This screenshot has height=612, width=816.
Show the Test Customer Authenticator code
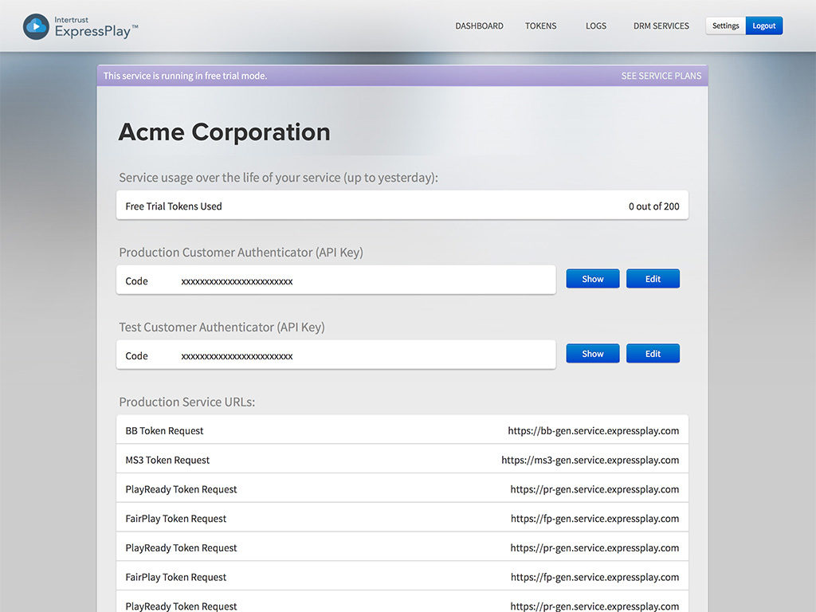point(593,354)
